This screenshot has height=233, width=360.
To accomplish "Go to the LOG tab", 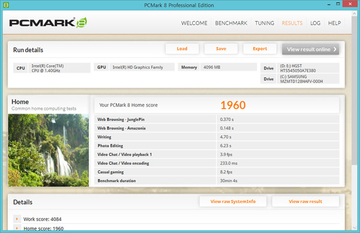I will pos(315,23).
